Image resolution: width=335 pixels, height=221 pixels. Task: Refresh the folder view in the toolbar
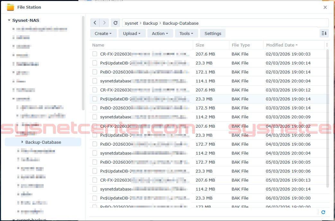click(x=115, y=22)
